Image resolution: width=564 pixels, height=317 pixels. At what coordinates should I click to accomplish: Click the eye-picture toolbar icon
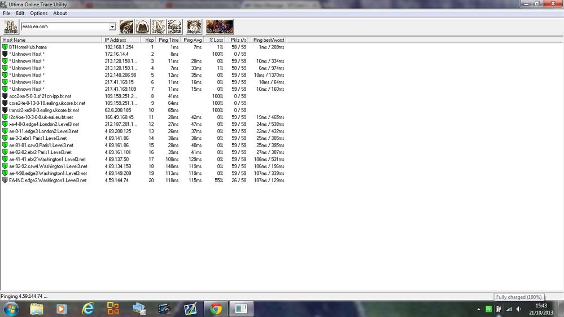coord(126,27)
